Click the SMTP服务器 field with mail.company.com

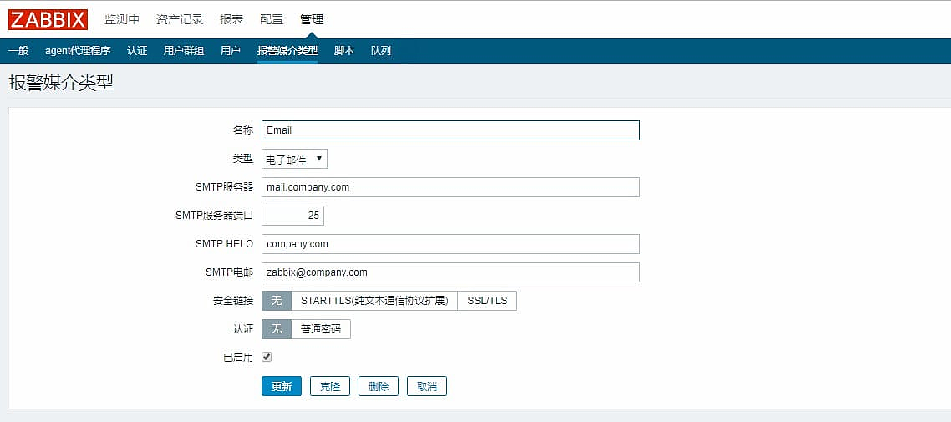tap(450, 187)
